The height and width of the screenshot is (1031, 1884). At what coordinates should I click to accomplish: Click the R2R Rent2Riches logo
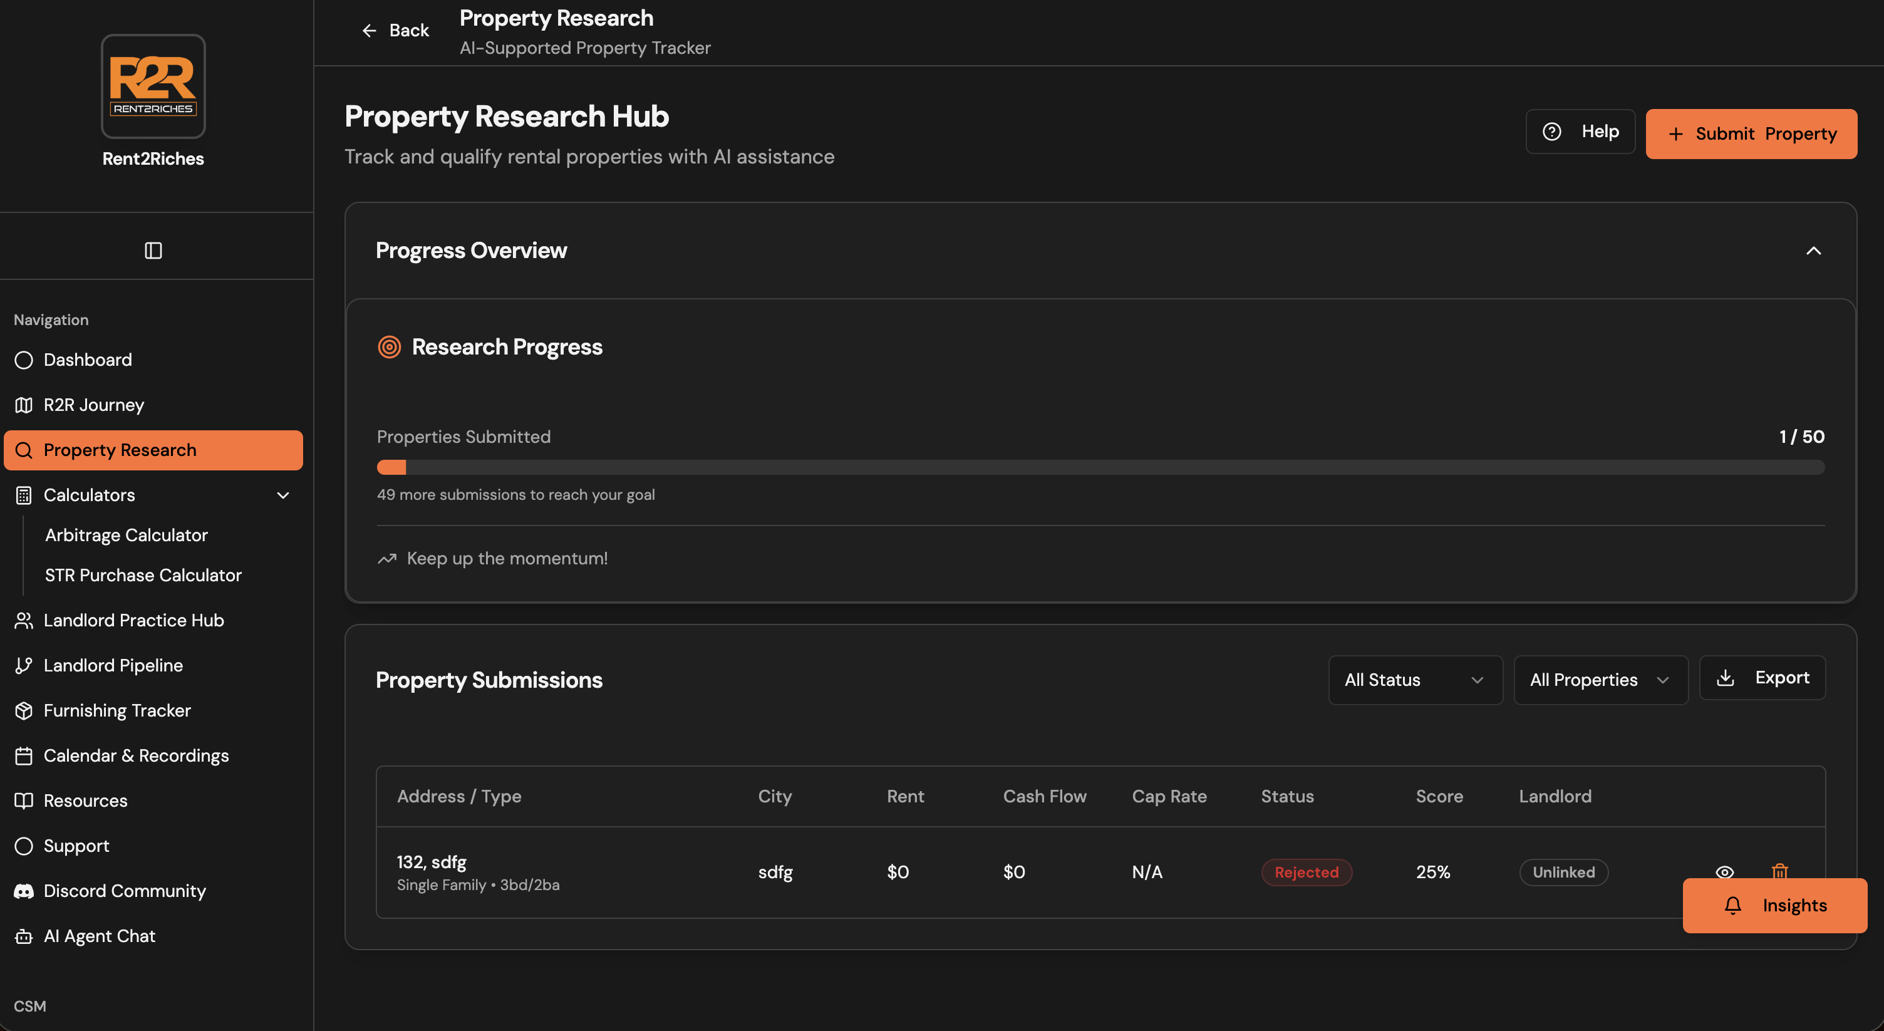(153, 86)
